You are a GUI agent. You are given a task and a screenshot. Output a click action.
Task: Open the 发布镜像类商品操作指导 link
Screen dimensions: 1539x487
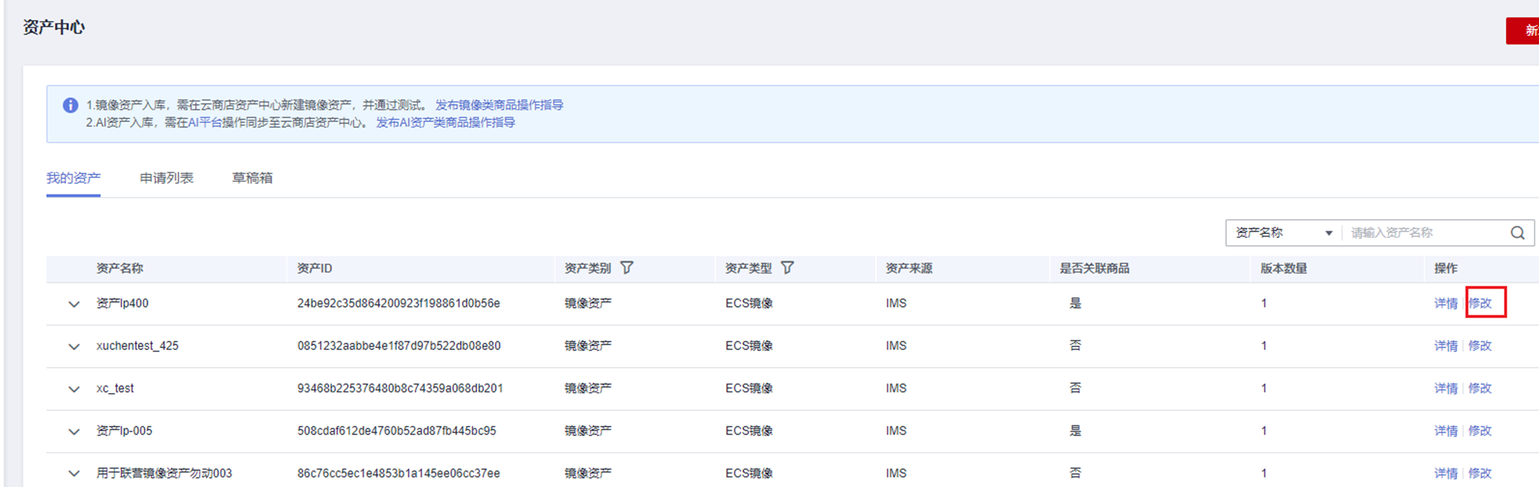(x=499, y=106)
